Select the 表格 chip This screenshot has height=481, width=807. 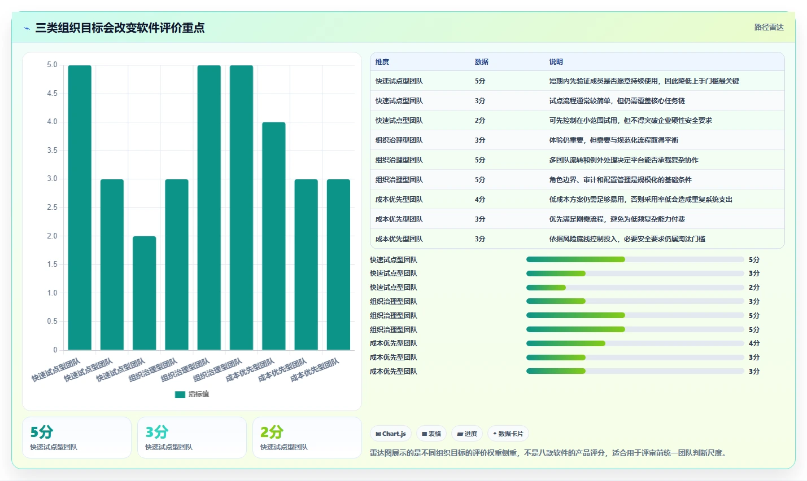[431, 434]
